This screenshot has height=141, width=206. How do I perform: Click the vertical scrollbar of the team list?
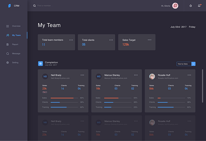(203, 86)
